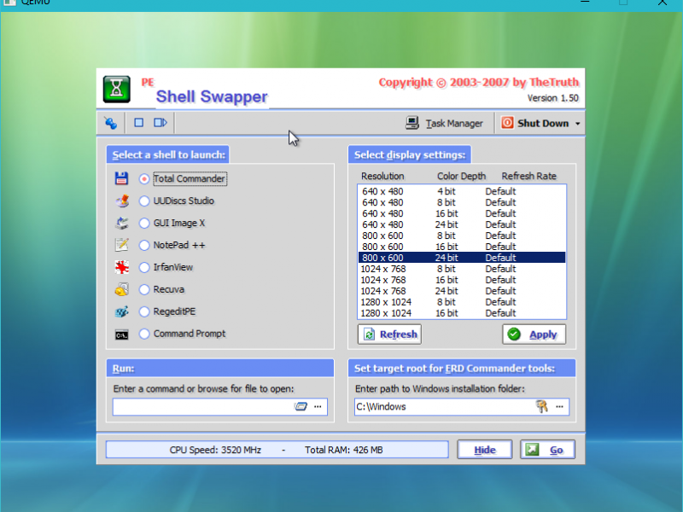Click the GUI Image X icon
The width and height of the screenshot is (683, 512).
pos(121,223)
